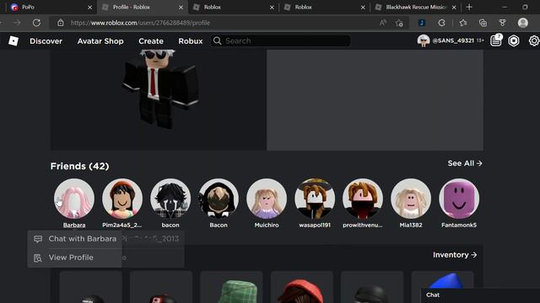
Task: Click the Roblox home logo icon
Action: point(13,41)
